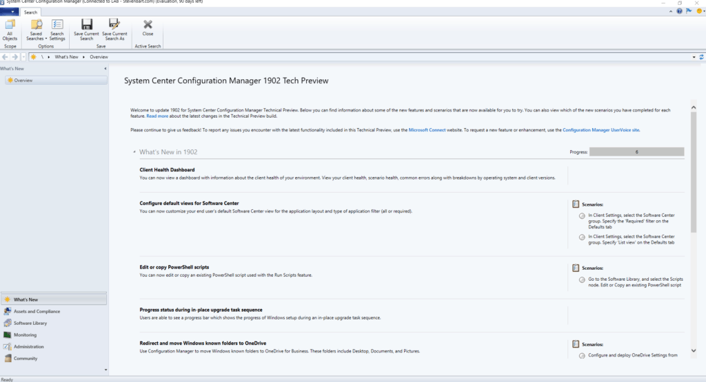Open the blue application menu button
This screenshot has height=382, width=706.
[9, 12]
